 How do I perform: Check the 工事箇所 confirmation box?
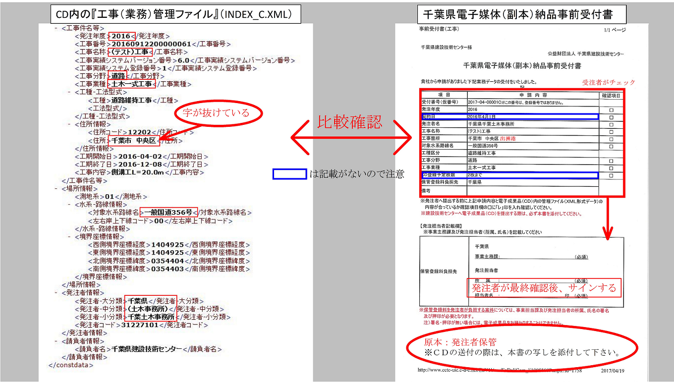612,139
